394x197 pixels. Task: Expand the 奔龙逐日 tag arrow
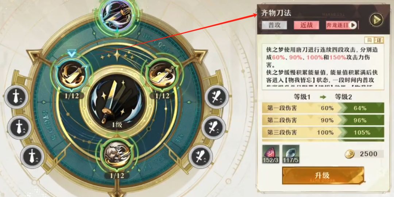pyautogui.click(x=353, y=25)
